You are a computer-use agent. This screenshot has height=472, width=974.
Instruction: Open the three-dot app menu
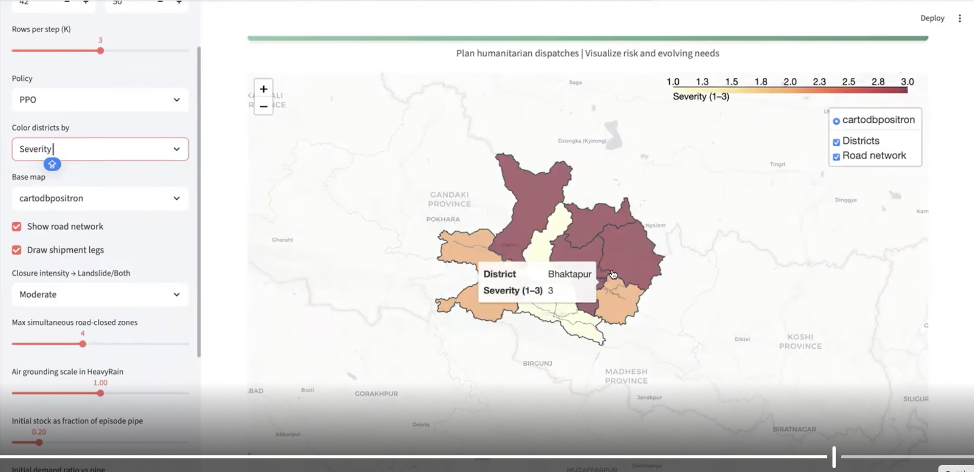click(959, 19)
